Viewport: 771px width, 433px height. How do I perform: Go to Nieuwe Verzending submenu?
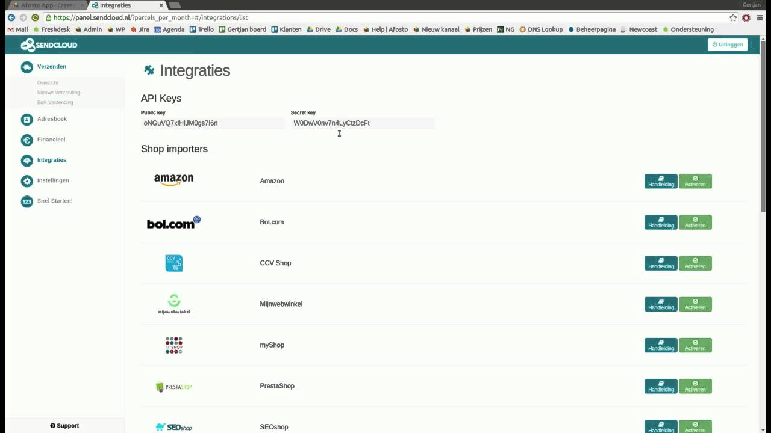pyautogui.click(x=58, y=93)
